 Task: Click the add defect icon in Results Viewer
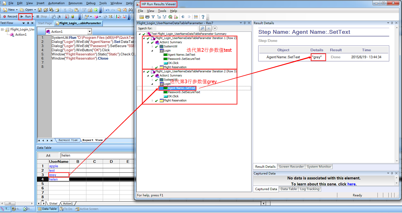(176, 17)
